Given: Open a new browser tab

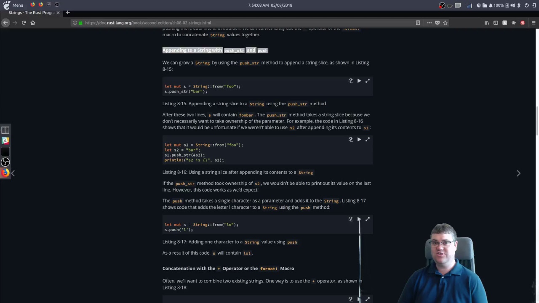Looking at the screenshot, I should point(67,13).
